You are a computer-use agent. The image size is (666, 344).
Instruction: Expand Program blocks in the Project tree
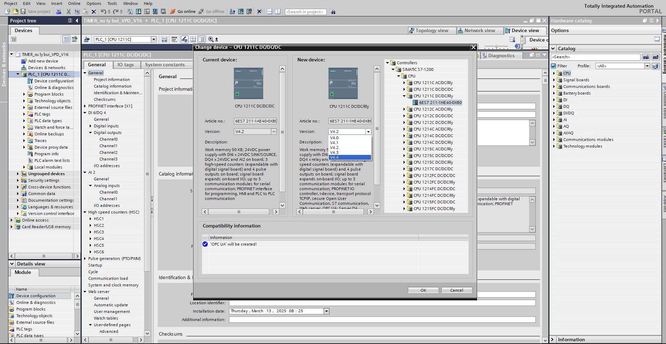point(24,94)
